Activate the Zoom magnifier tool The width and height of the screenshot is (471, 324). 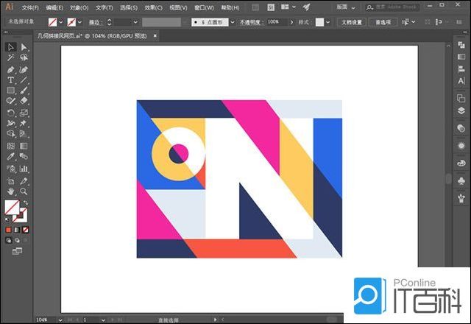[24, 191]
